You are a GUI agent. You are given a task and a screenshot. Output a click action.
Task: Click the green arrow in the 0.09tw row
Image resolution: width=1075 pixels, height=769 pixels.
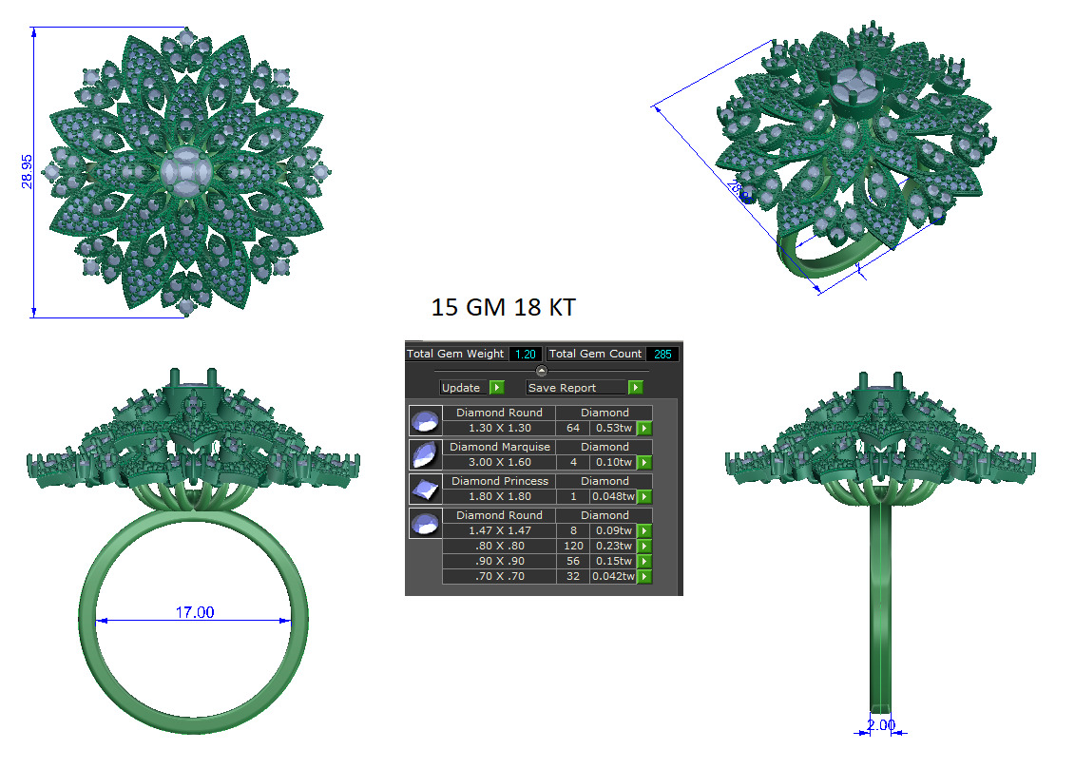644,531
